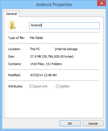Toggle the Read-only checkbox
Screen dimensions: 108x131
tap(31, 86)
